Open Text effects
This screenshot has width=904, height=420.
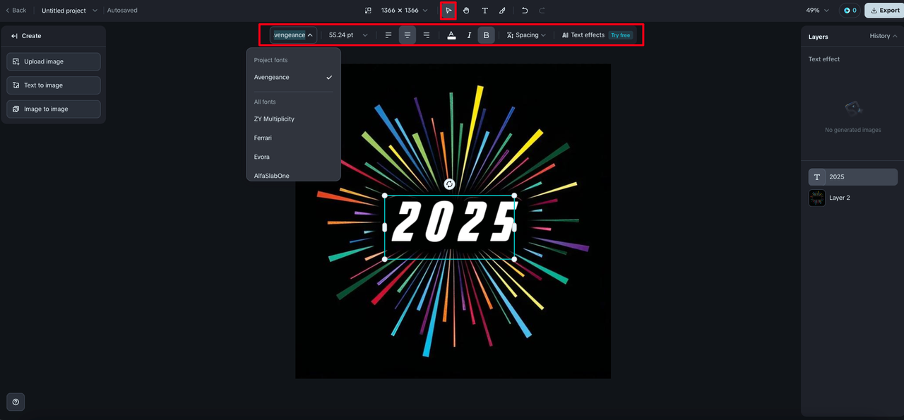[583, 35]
